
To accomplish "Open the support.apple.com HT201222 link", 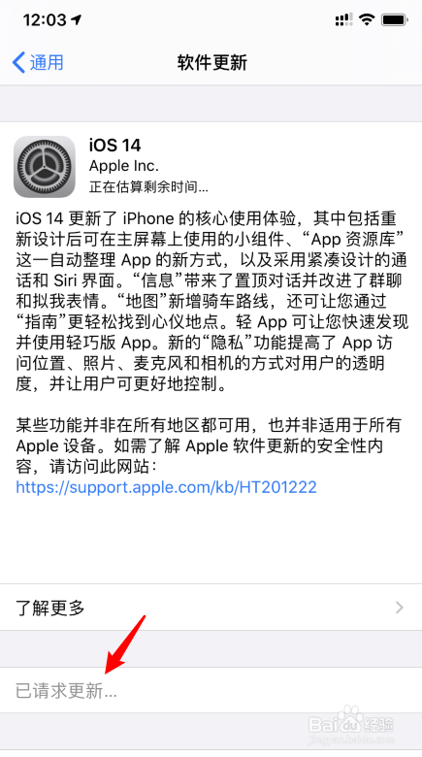I will click(167, 486).
